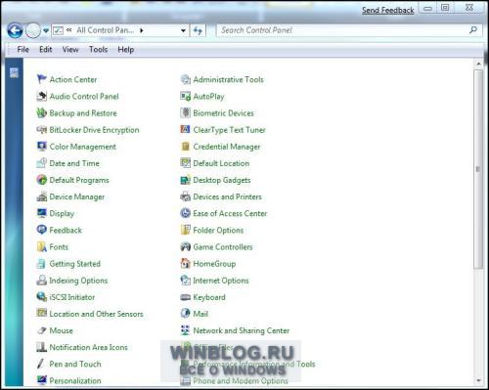Click the Action Center text link

click(73, 79)
